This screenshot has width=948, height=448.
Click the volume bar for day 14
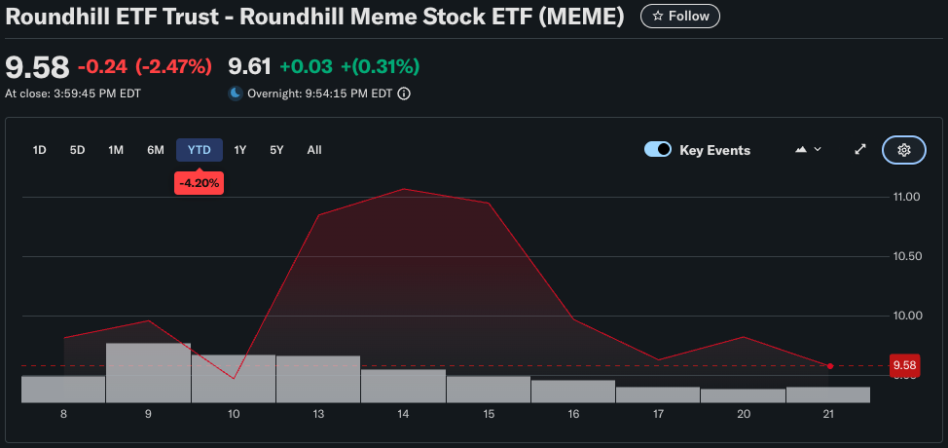(403, 386)
